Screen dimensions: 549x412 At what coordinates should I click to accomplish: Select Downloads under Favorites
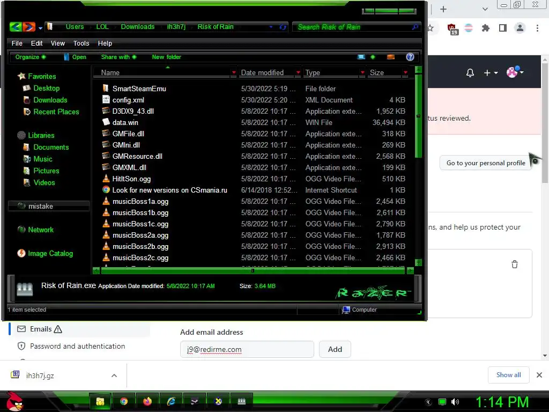pos(45,100)
